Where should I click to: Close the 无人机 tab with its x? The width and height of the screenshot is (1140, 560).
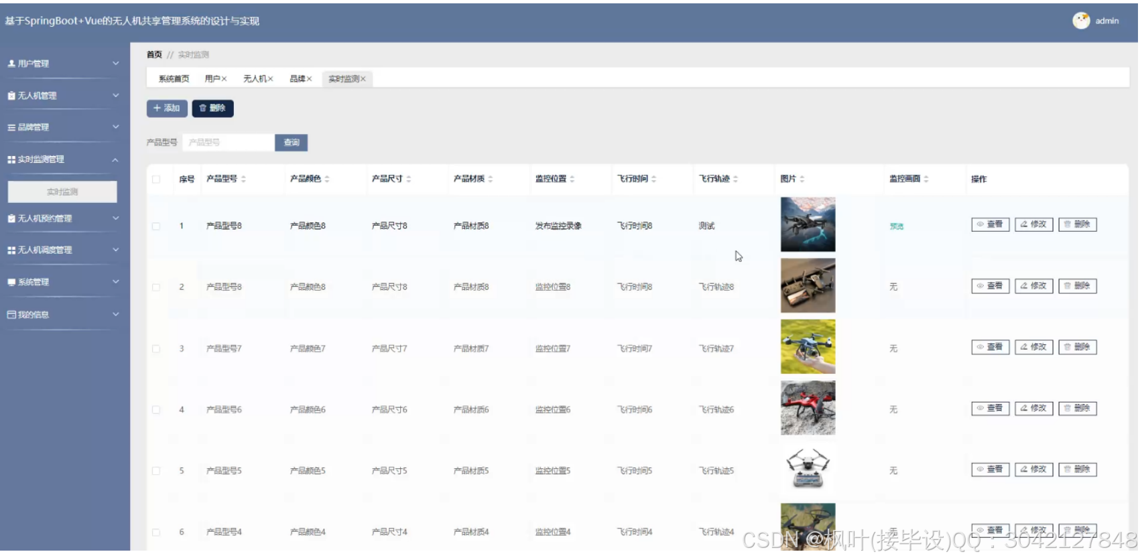click(x=271, y=79)
